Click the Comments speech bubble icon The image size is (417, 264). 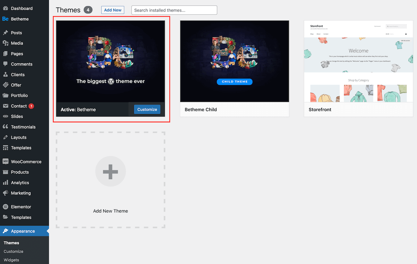click(x=5, y=64)
